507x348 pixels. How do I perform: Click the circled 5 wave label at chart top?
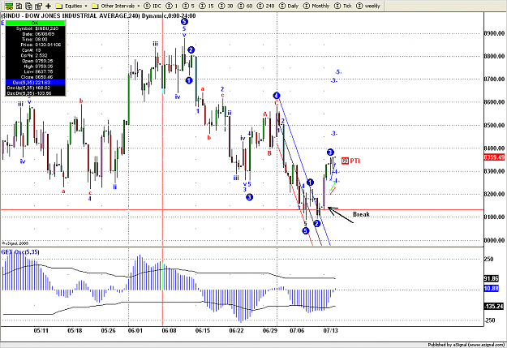click(x=184, y=22)
